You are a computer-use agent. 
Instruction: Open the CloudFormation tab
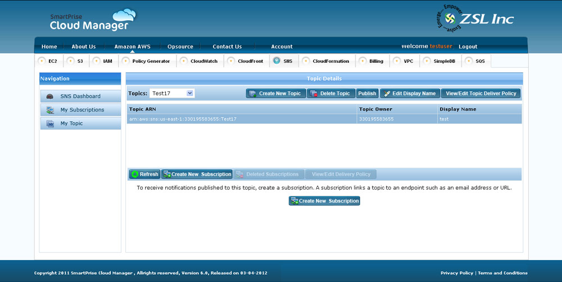(x=327, y=61)
